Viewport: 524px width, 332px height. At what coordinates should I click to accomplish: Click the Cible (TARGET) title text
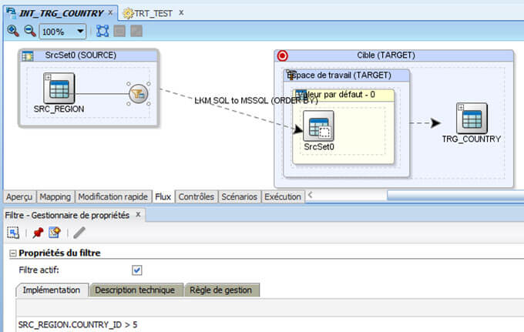coord(386,55)
